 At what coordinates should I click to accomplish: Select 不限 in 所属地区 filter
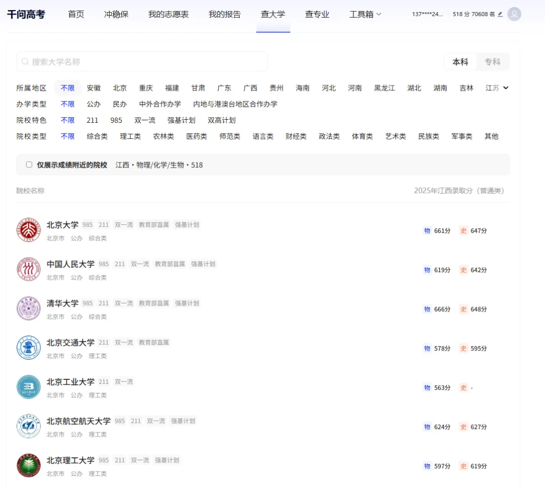pos(68,88)
